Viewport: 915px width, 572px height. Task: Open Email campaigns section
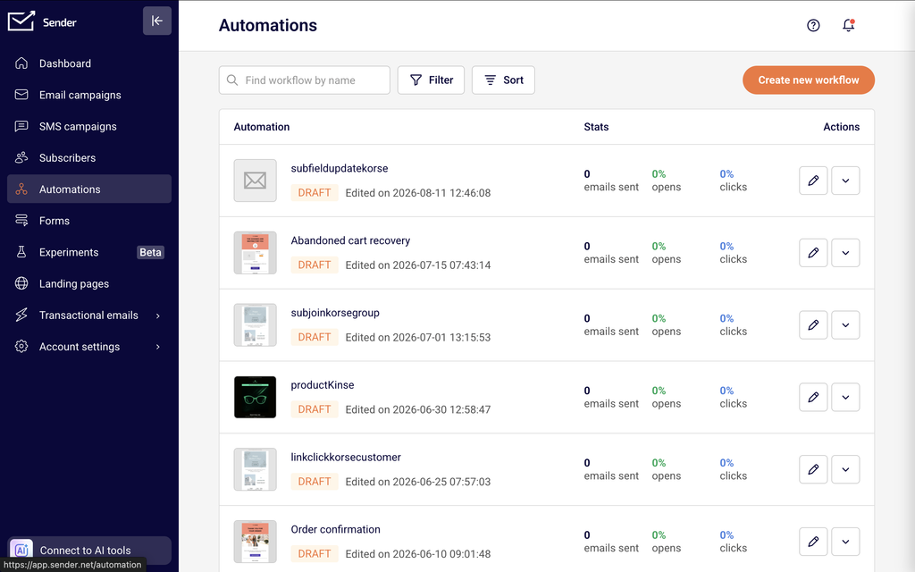89,95
